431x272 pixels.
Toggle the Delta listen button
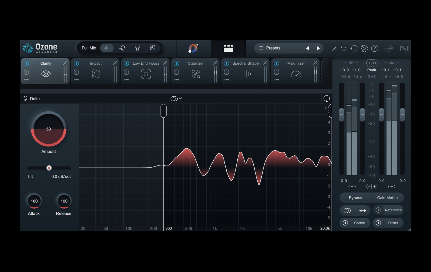(x=32, y=98)
